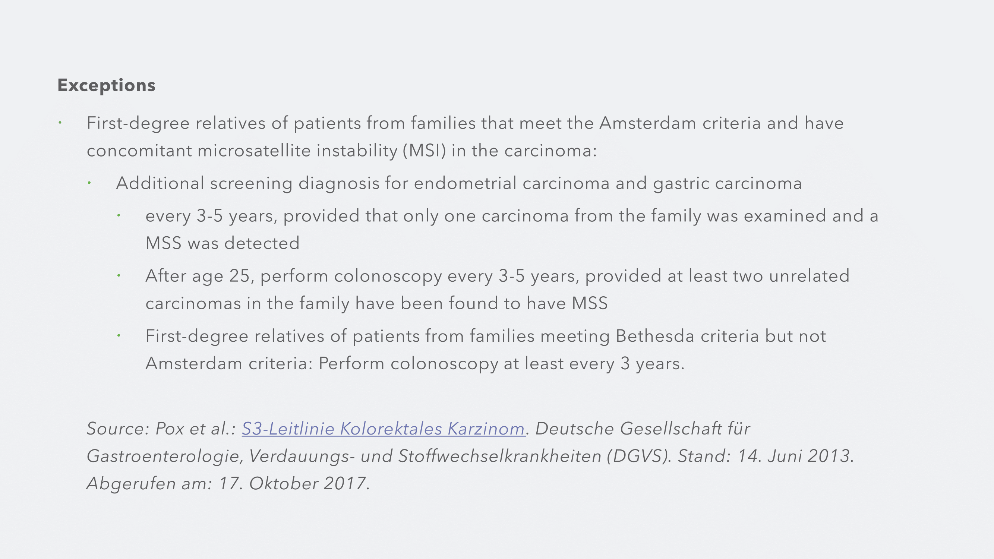
Task: Click the "After age 25, perform colonoscopy" line
Action: point(497,276)
